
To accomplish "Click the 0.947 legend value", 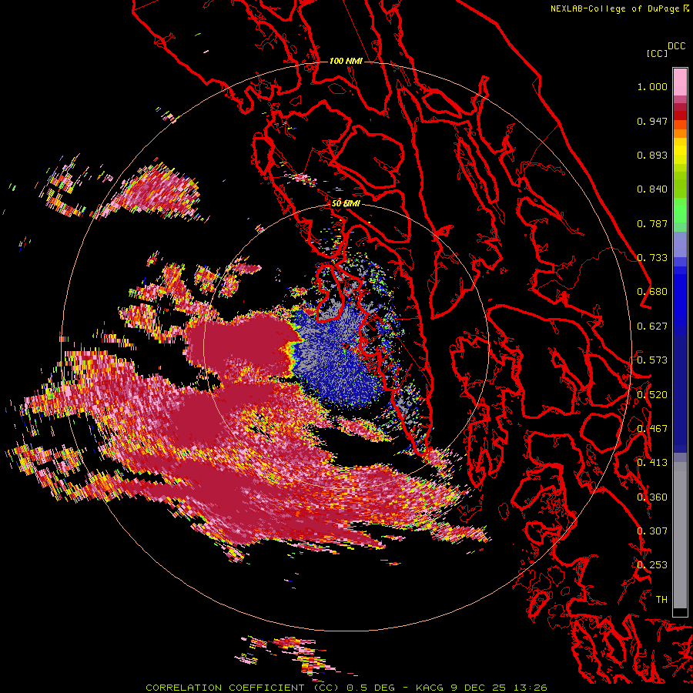I will coord(652,121).
